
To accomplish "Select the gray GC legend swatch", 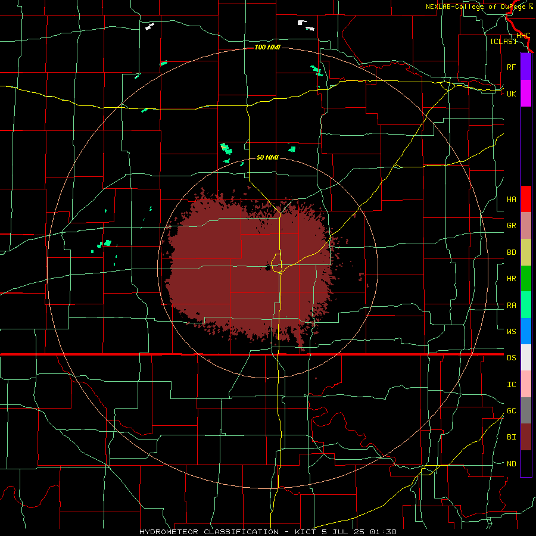I will click(526, 410).
